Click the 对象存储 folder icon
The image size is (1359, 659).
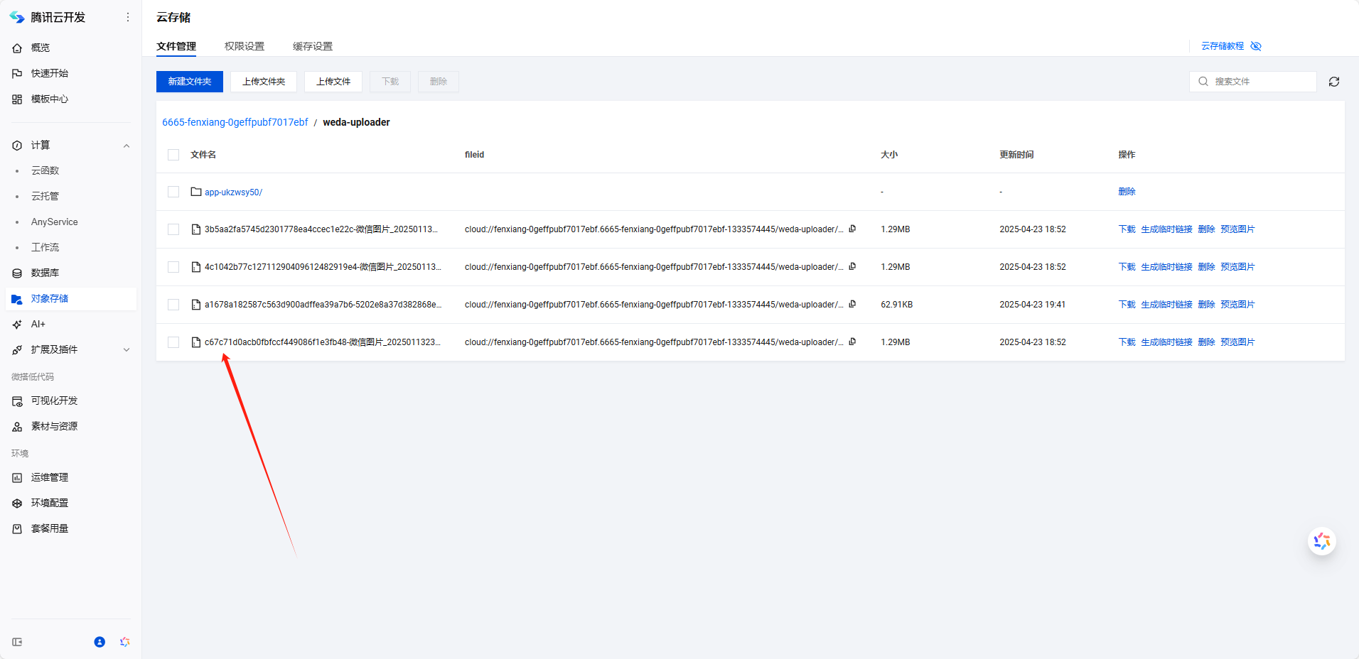(x=17, y=299)
